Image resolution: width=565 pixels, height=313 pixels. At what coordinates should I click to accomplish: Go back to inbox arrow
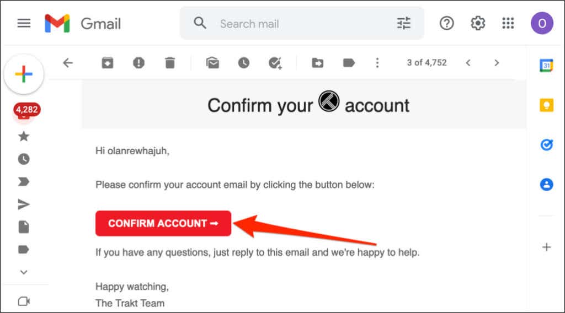point(68,63)
